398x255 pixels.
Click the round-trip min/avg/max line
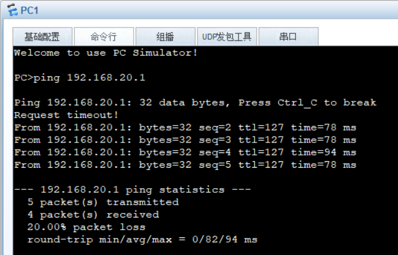coord(142,239)
